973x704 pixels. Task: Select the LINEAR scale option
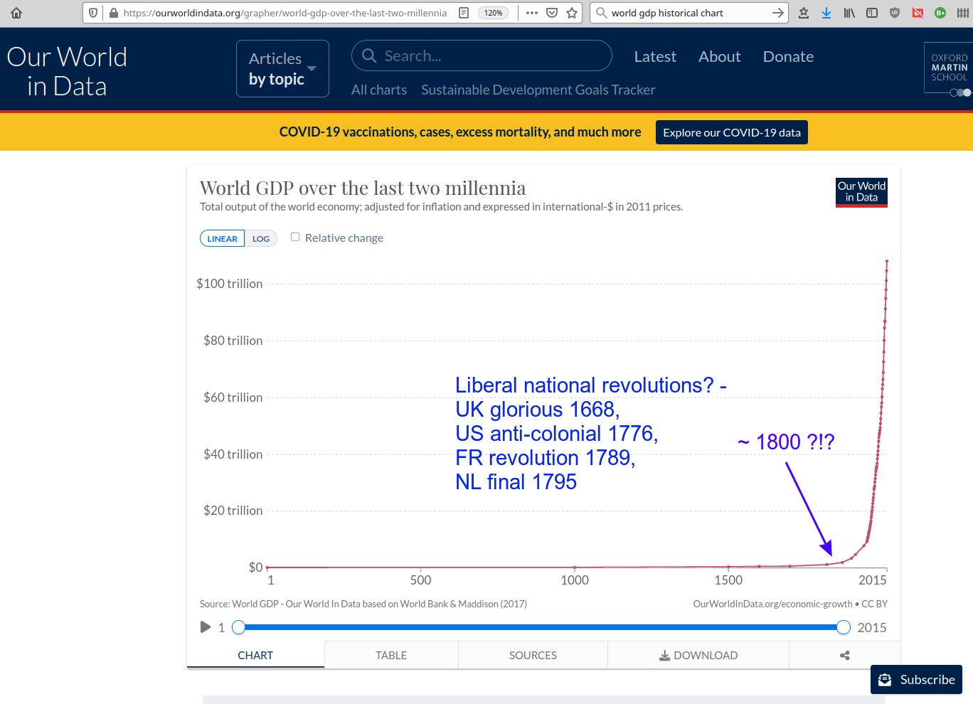point(222,239)
